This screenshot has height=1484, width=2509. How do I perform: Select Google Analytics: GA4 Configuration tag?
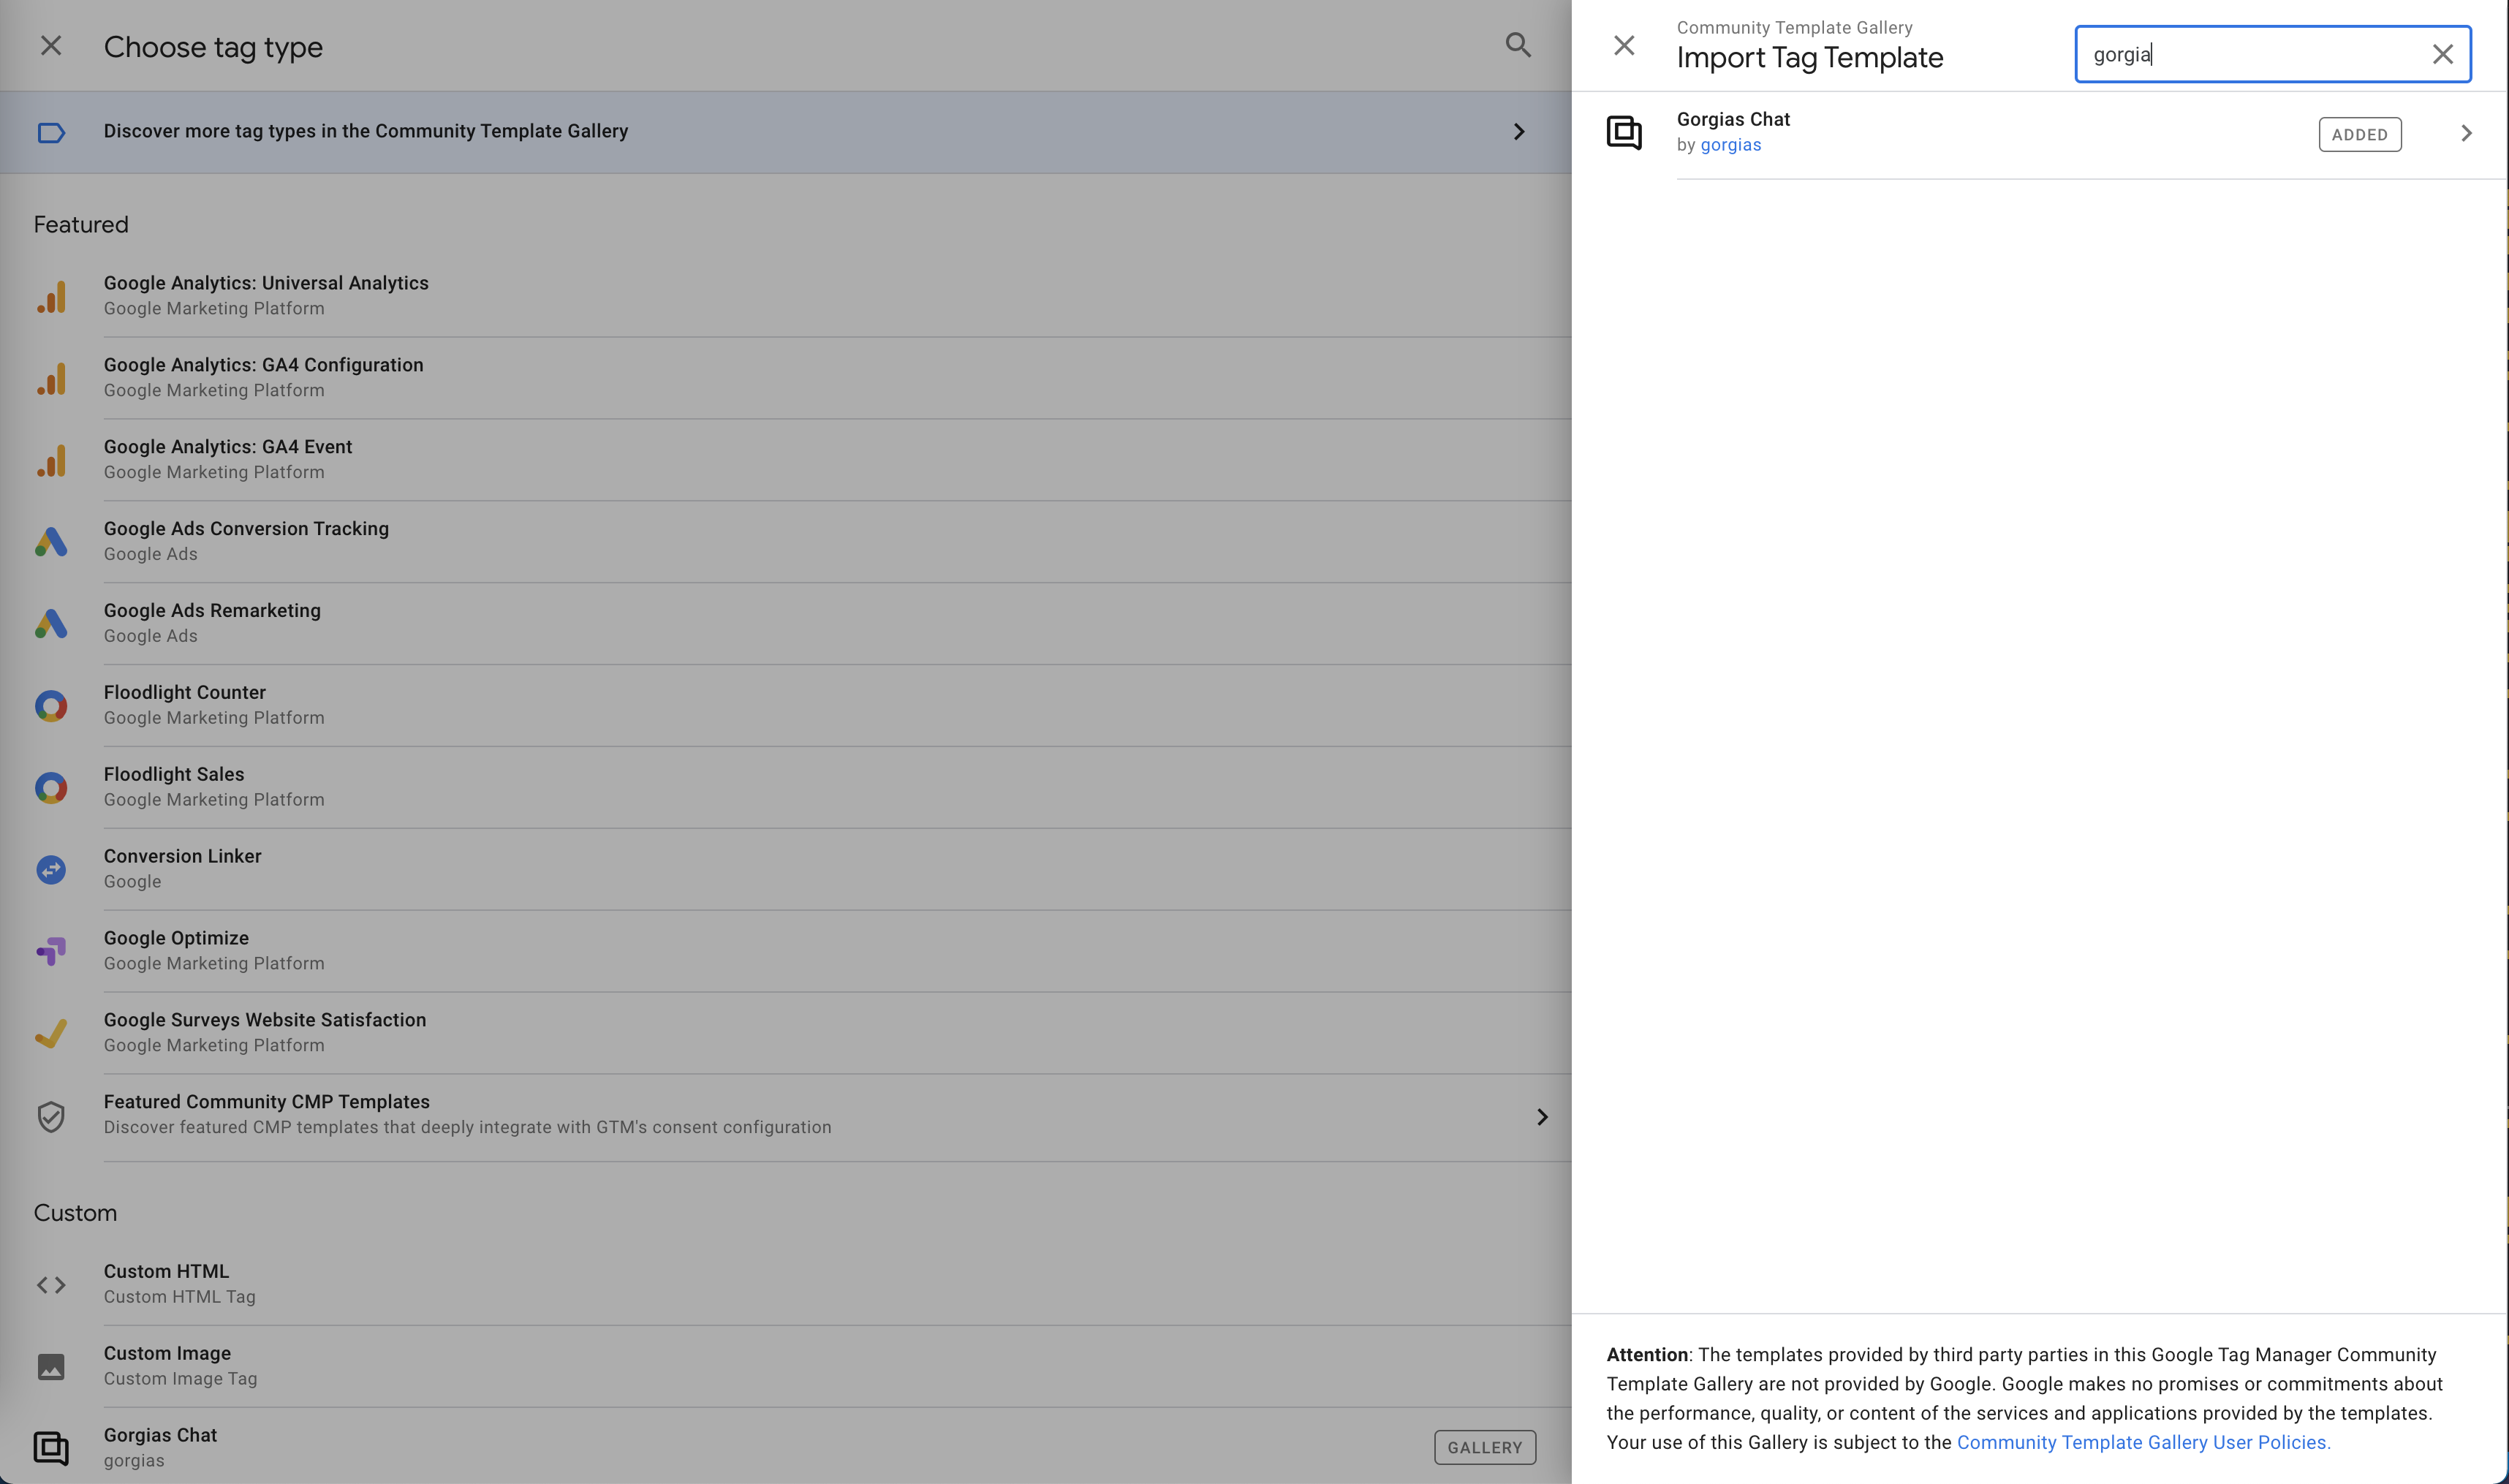tap(264, 365)
